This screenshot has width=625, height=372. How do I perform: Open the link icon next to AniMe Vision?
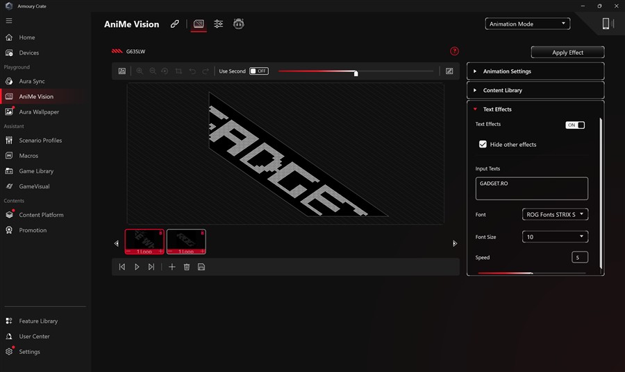point(175,24)
